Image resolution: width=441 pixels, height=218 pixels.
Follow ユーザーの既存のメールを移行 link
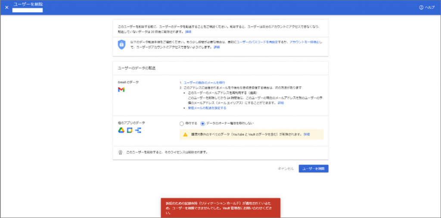[204, 83]
